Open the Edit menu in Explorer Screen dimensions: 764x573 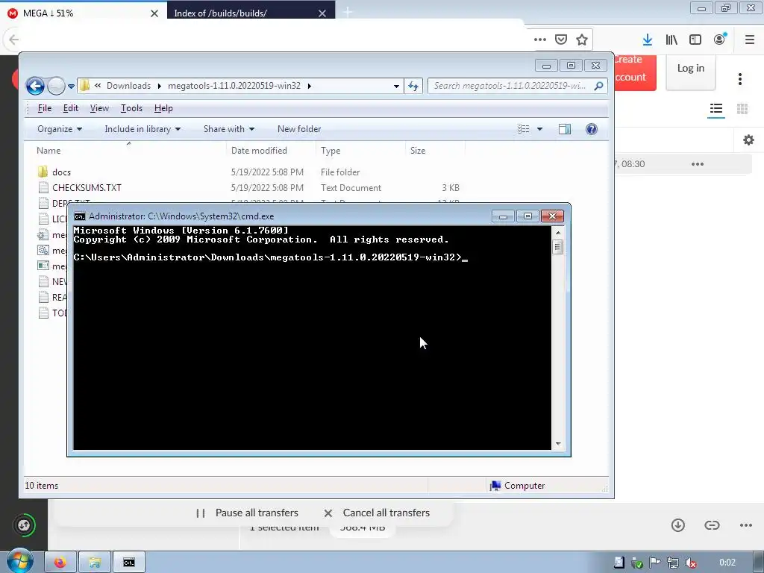point(71,108)
